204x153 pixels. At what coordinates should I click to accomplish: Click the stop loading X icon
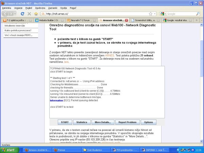[29, 14]
